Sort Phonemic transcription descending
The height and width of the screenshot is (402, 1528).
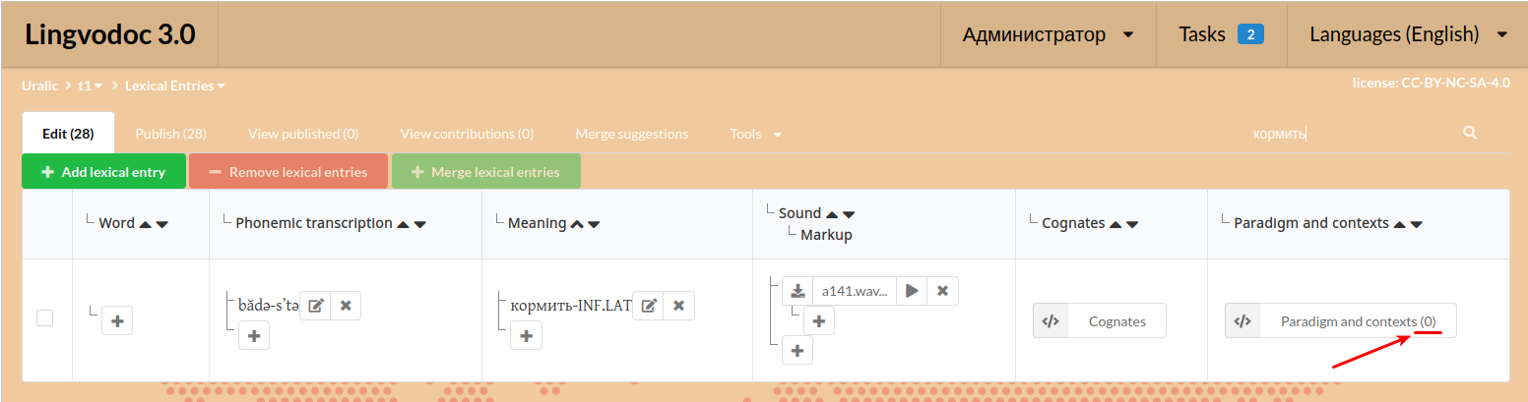420,224
